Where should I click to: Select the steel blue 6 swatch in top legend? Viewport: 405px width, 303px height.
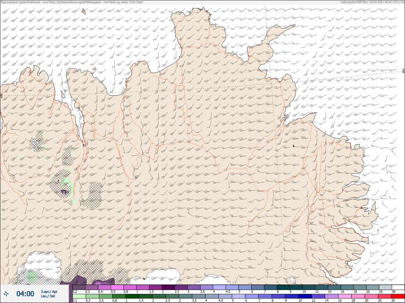[x=258, y=287]
